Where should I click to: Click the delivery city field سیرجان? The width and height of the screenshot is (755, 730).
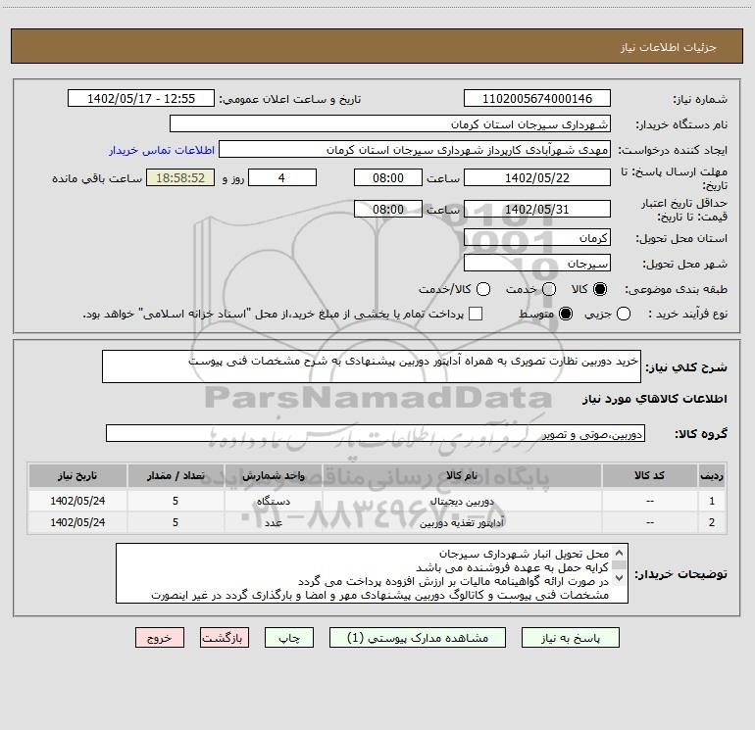(537, 264)
